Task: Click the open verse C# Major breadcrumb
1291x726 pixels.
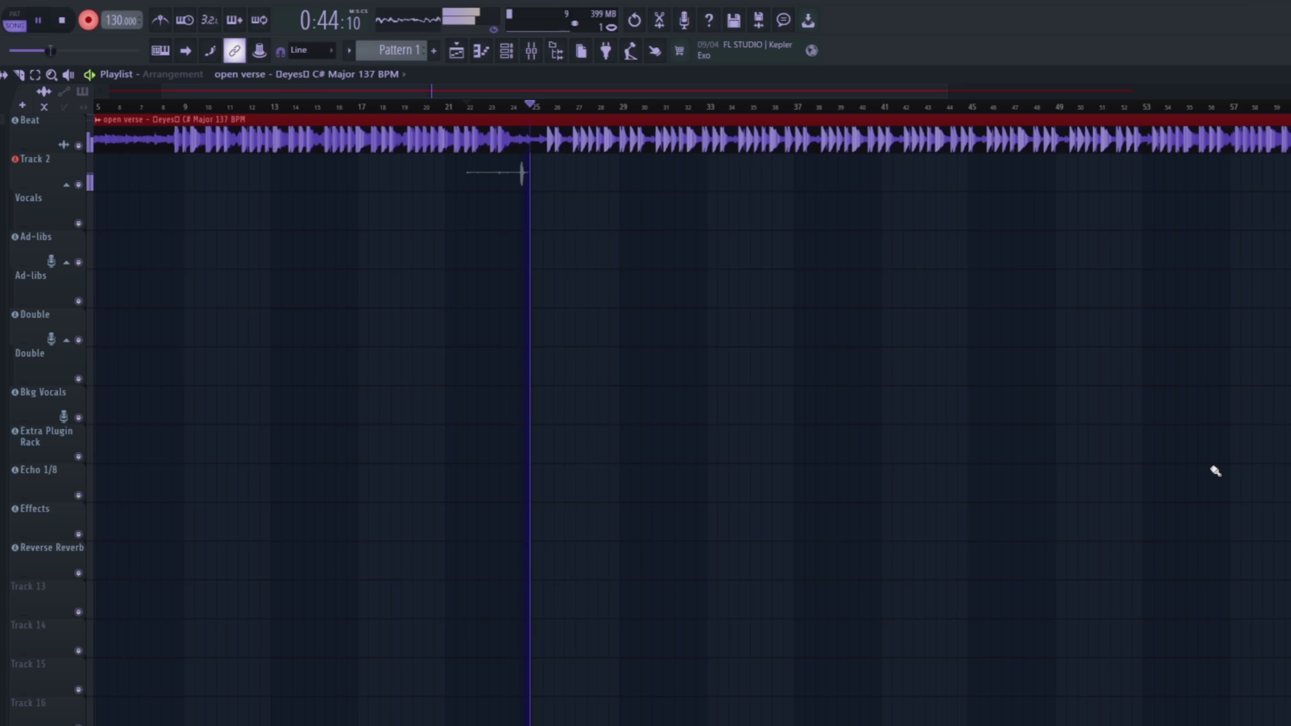Action: tap(306, 74)
